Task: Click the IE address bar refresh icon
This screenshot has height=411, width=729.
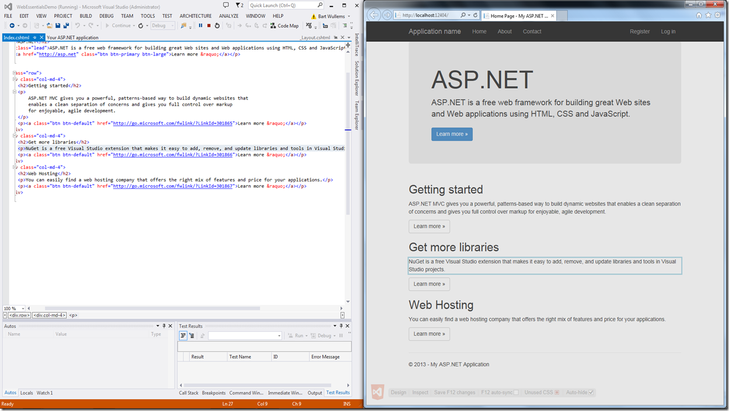Action: click(475, 15)
